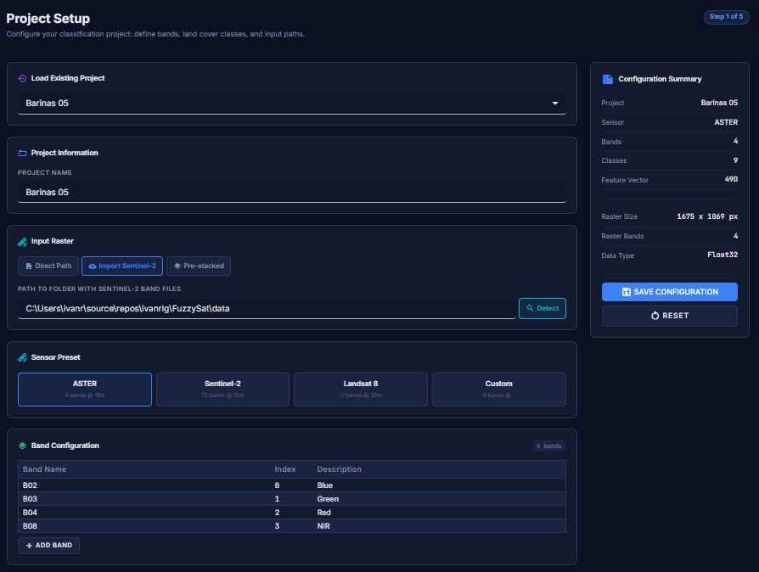Switch to the Pre-stacked tab
The height and width of the screenshot is (572, 759).
pos(199,266)
